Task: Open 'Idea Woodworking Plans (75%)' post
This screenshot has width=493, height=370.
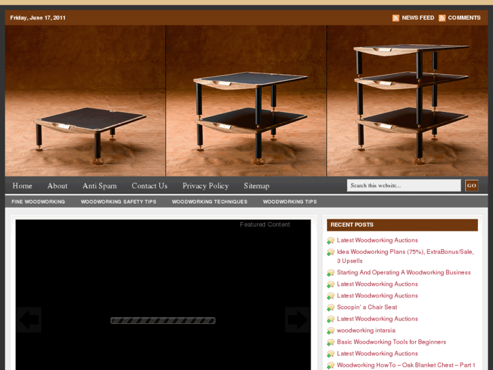Action: pyautogui.click(x=406, y=257)
